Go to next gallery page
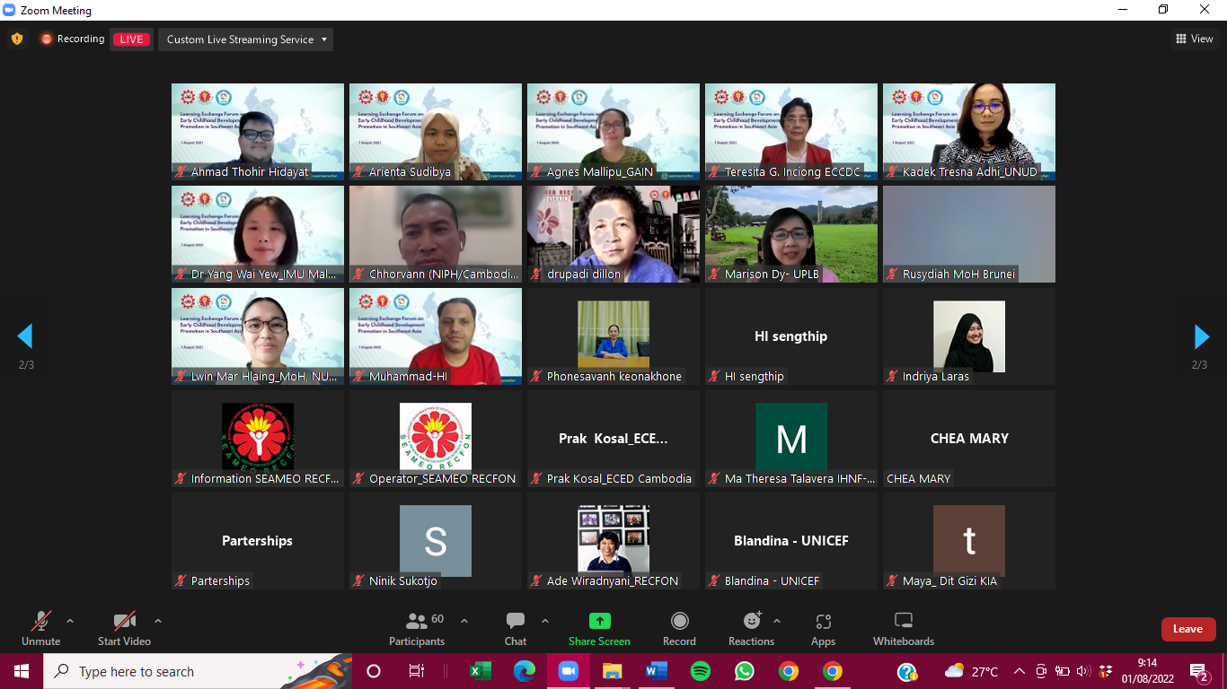Image resolution: width=1227 pixels, height=689 pixels. [x=1201, y=336]
